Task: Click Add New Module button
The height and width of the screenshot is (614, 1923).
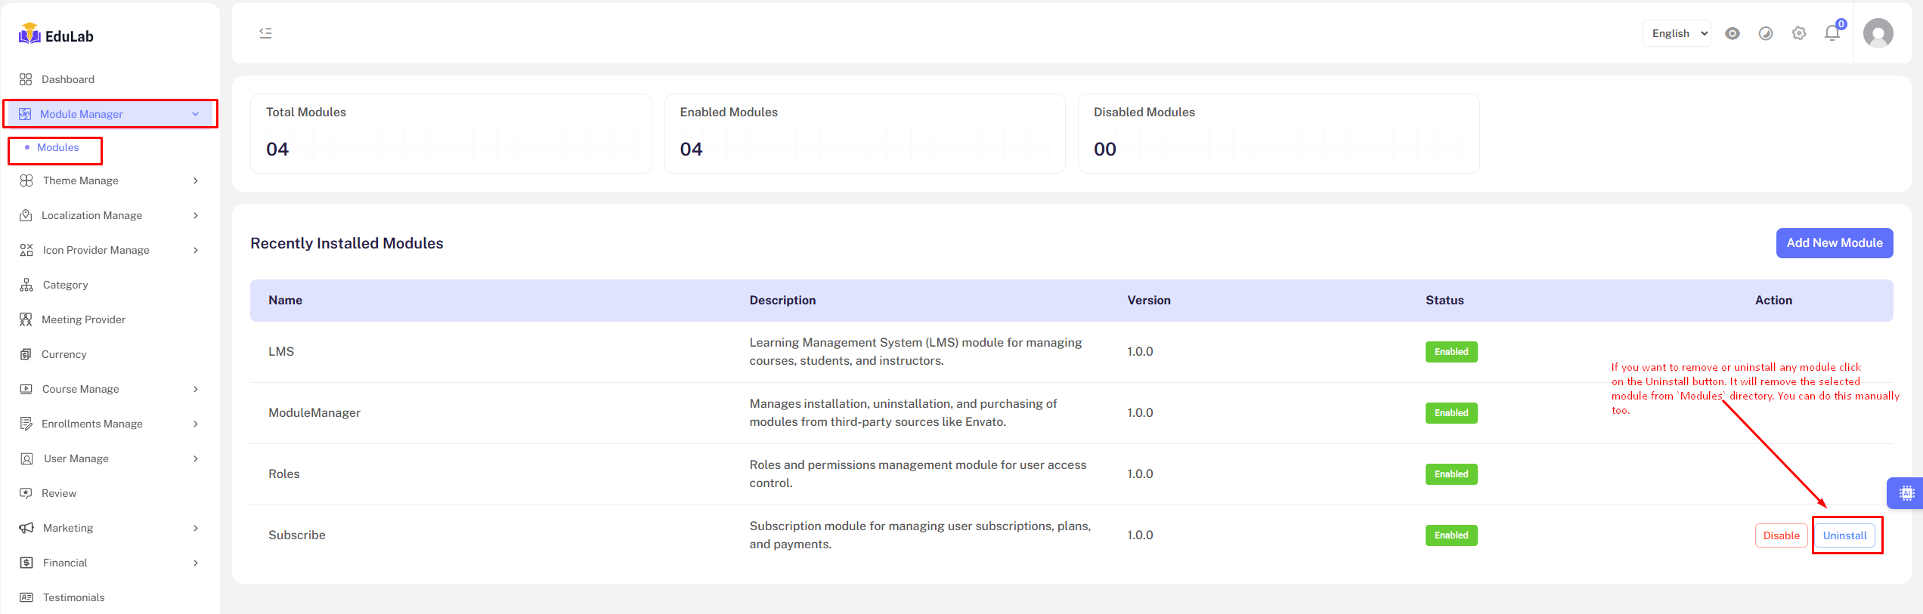Action: click(1835, 243)
